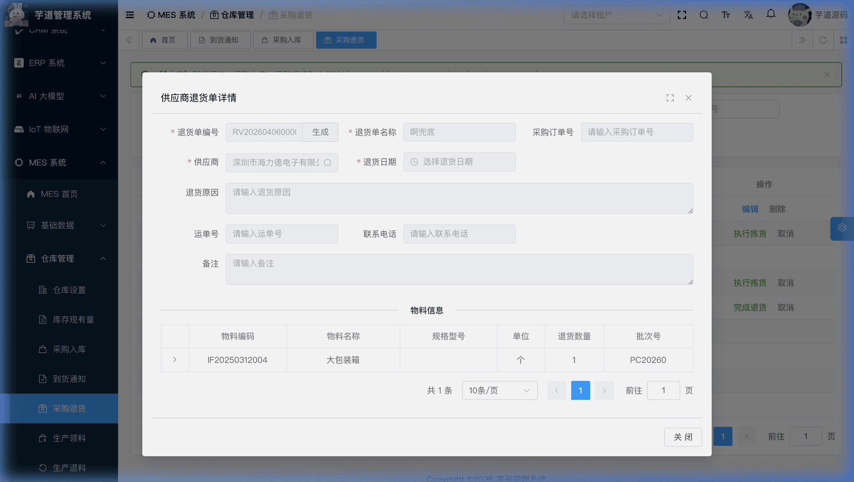The image size is (854, 482).
Task: Click the search icon in the top bar
Action: point(704,15)
